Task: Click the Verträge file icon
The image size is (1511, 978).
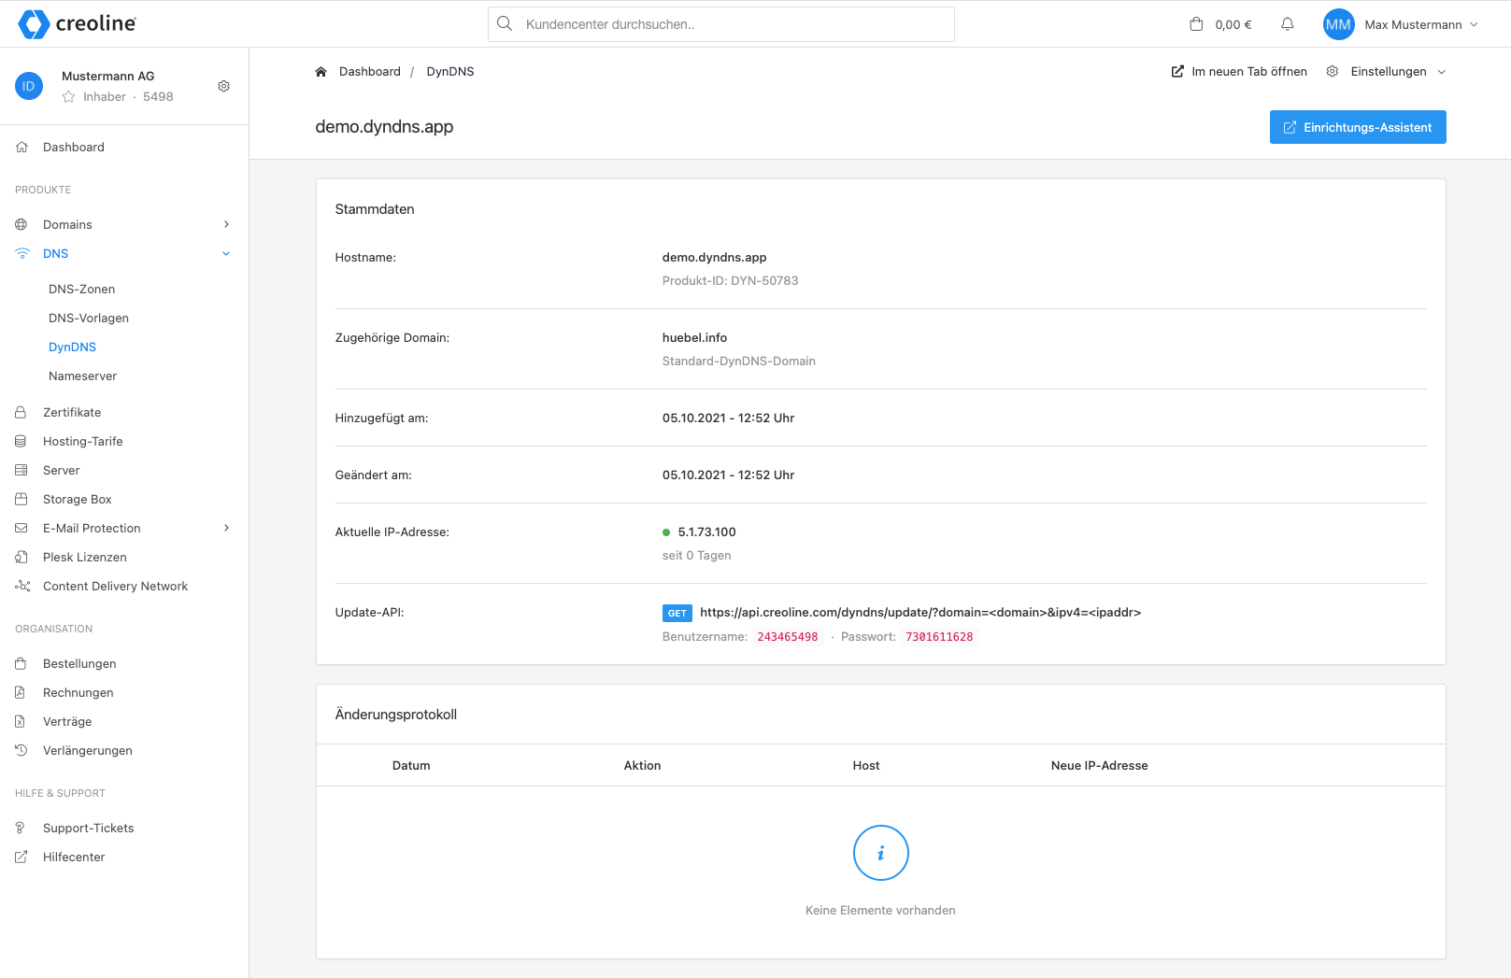Action: click(21, 721)
